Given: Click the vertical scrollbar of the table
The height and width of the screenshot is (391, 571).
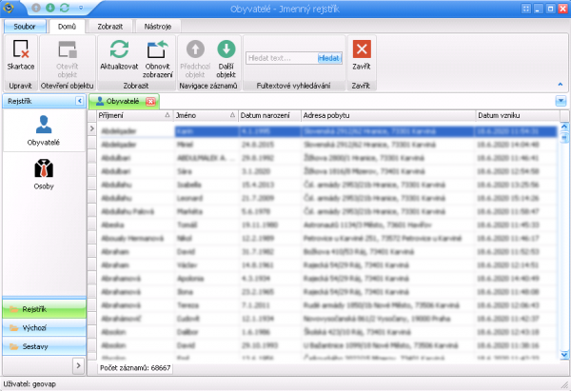Looking at the screenshot, I should click(562, 238).
